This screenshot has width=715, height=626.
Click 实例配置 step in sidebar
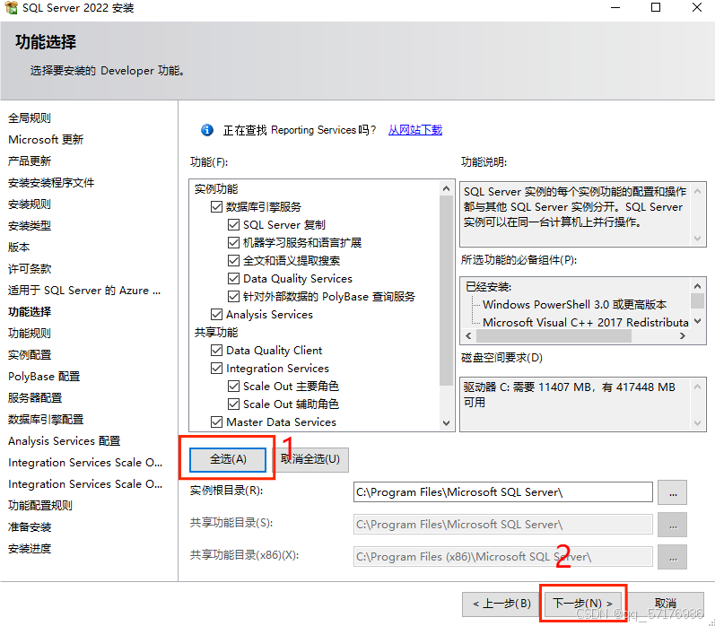30,355
